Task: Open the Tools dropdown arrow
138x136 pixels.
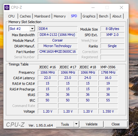Action: (76, 124)
